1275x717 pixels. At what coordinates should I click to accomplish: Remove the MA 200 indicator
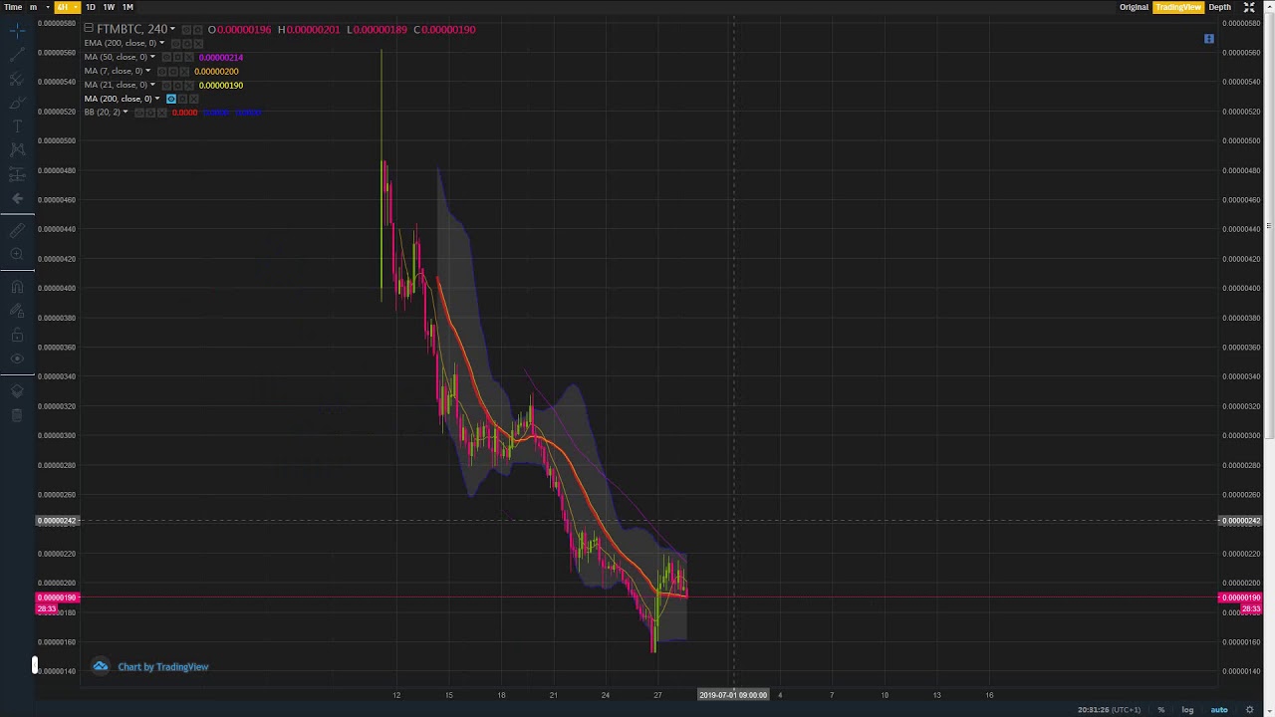[x=193, y=99]
